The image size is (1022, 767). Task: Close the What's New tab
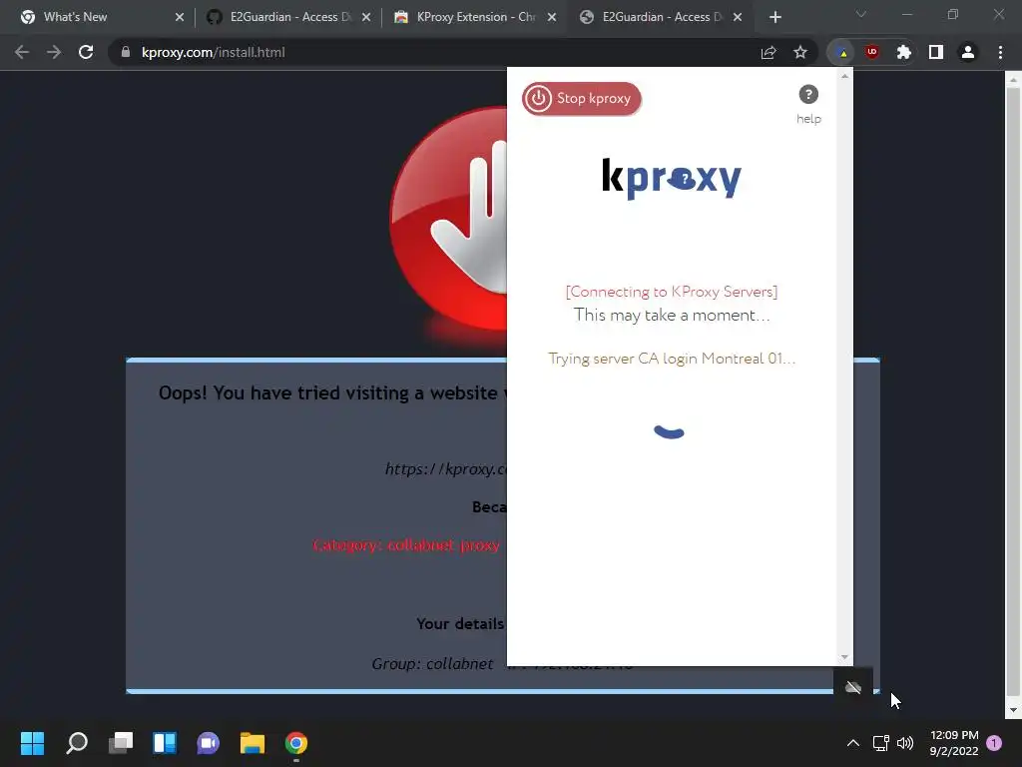tap(180, 17)
